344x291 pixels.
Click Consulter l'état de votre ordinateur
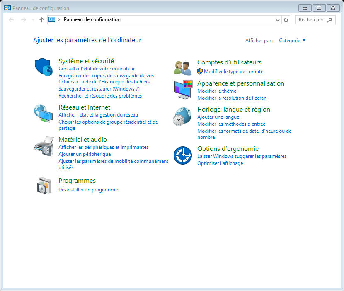click(97, 69)
